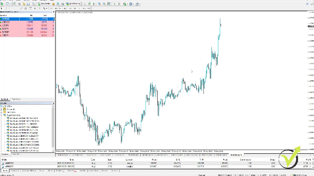Open Account History tab in Terminal
The image size is (314, 176).
29,171
